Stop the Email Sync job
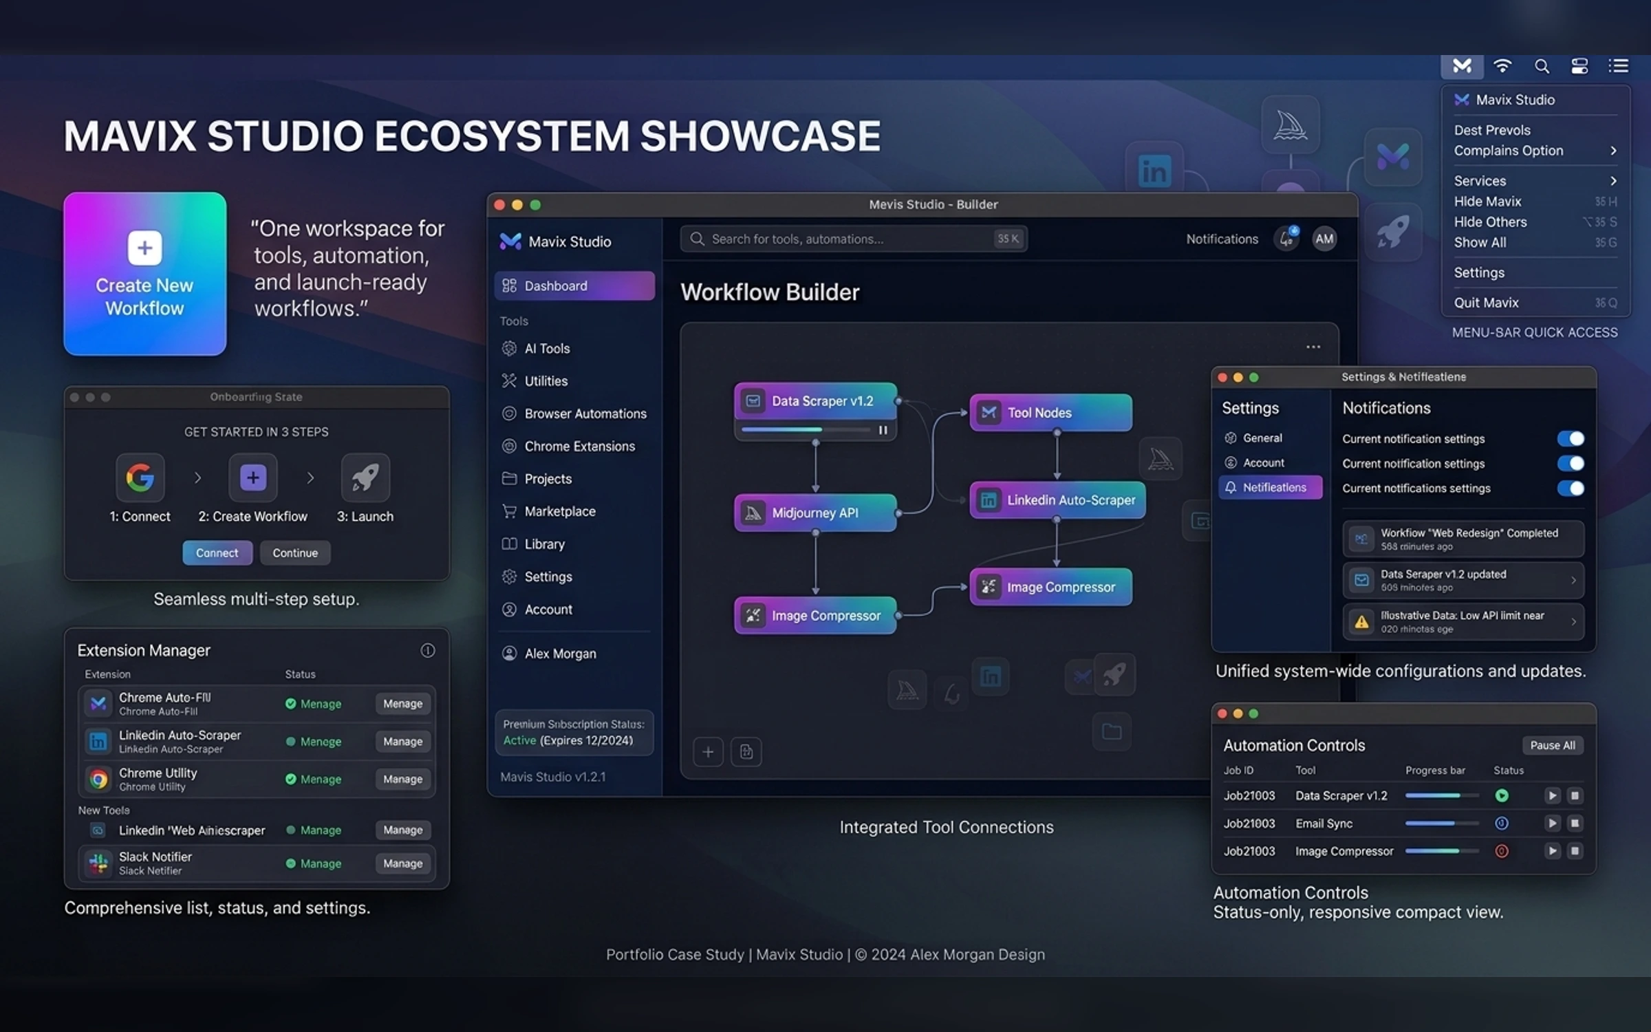1651x1032 pixels. pyautogui.click(x=1575, y=823)
